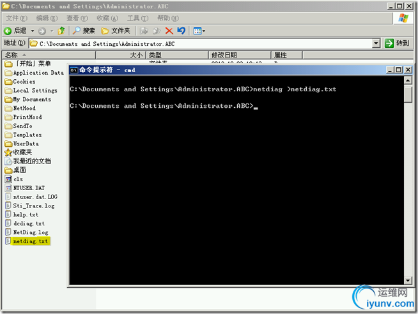Image resolution: width=418 pixels, height=314 pixels.
Task: Open the Views dropdown icon
Action: coord(199,31)
